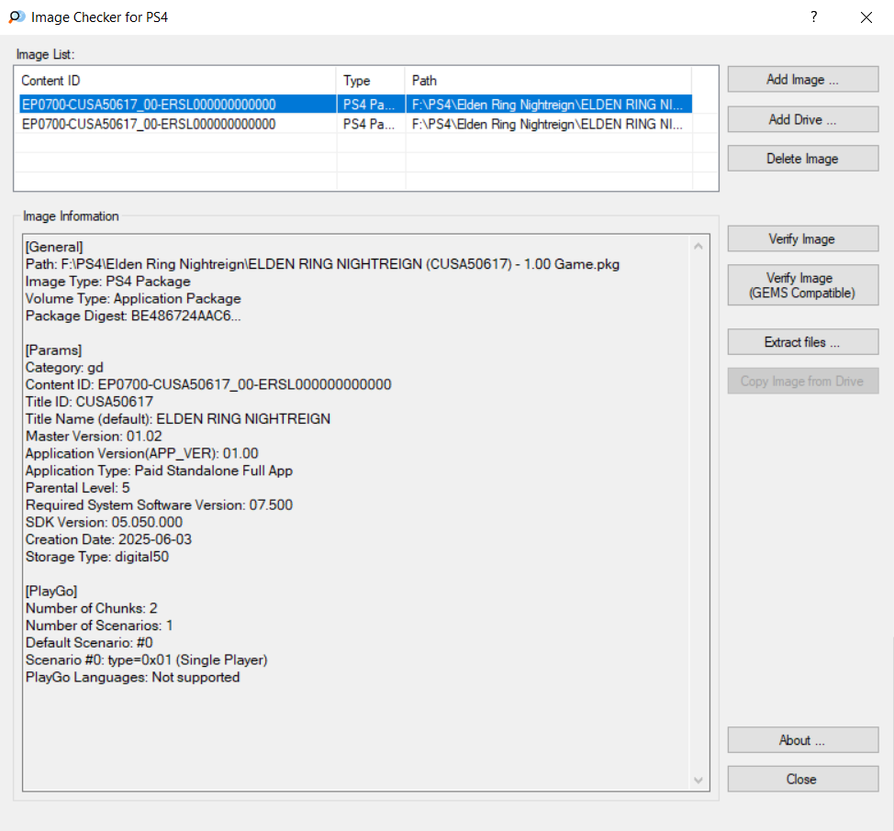Click the Parental Level: 5 line
The image size is (894, 831).
pos(77,488)
